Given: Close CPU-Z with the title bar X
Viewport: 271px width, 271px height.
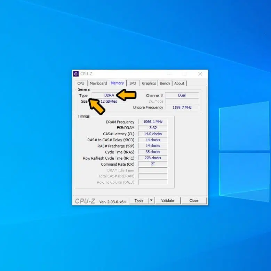Looking at the screenshot, I should coord(200,74).
